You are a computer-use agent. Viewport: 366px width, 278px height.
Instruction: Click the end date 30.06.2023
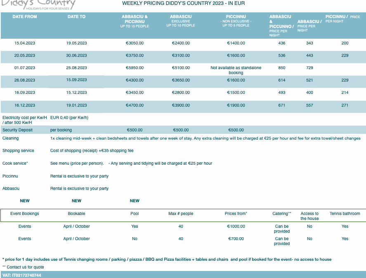77,56
